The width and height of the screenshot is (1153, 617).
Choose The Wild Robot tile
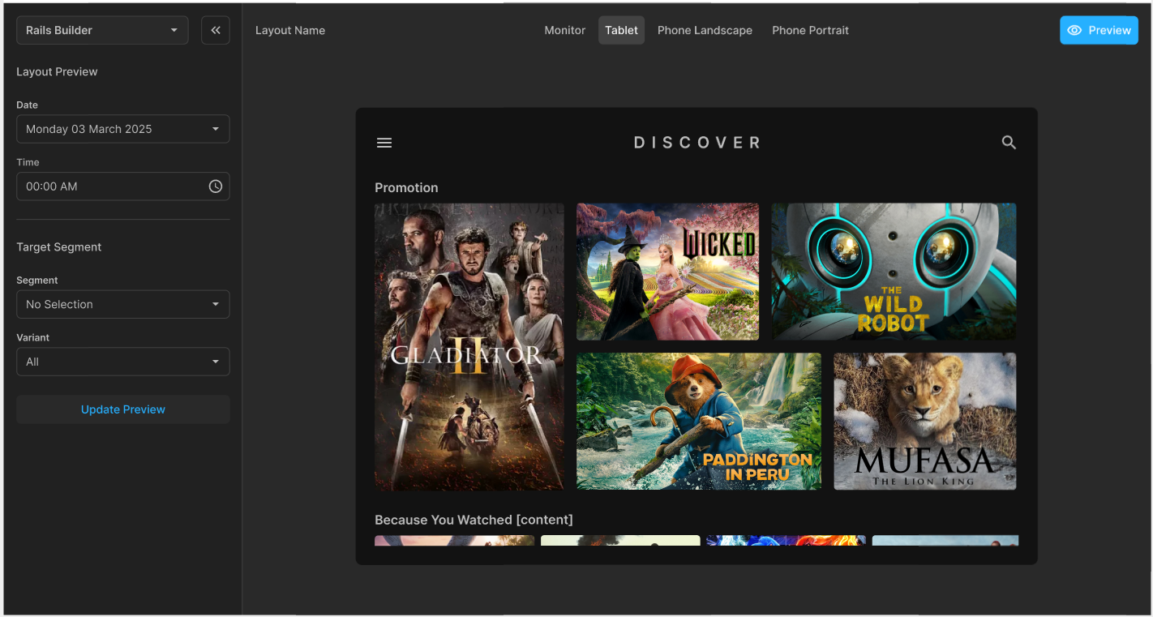[894, 272]
